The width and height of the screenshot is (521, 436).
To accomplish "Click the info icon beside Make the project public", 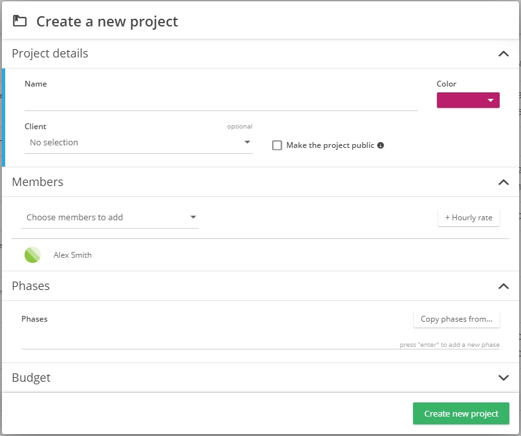I will (x=381, y=145).
